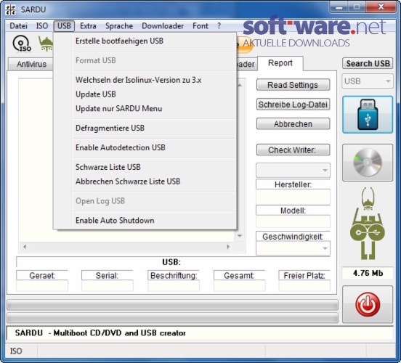Click the Freier Platz value field

coord(304,285)
